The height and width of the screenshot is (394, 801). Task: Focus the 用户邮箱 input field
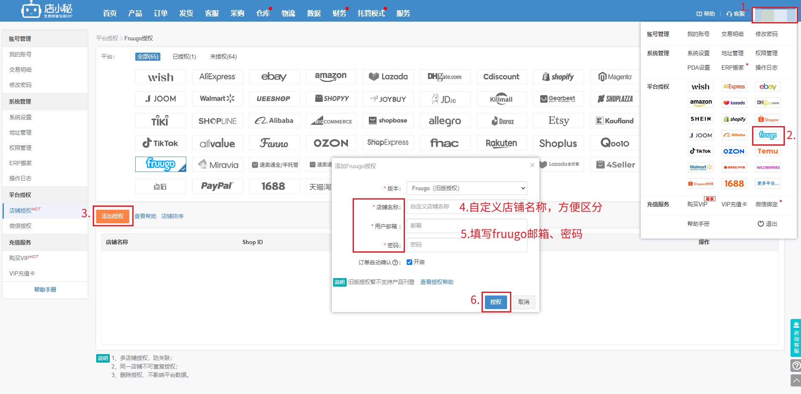[467, 226]
